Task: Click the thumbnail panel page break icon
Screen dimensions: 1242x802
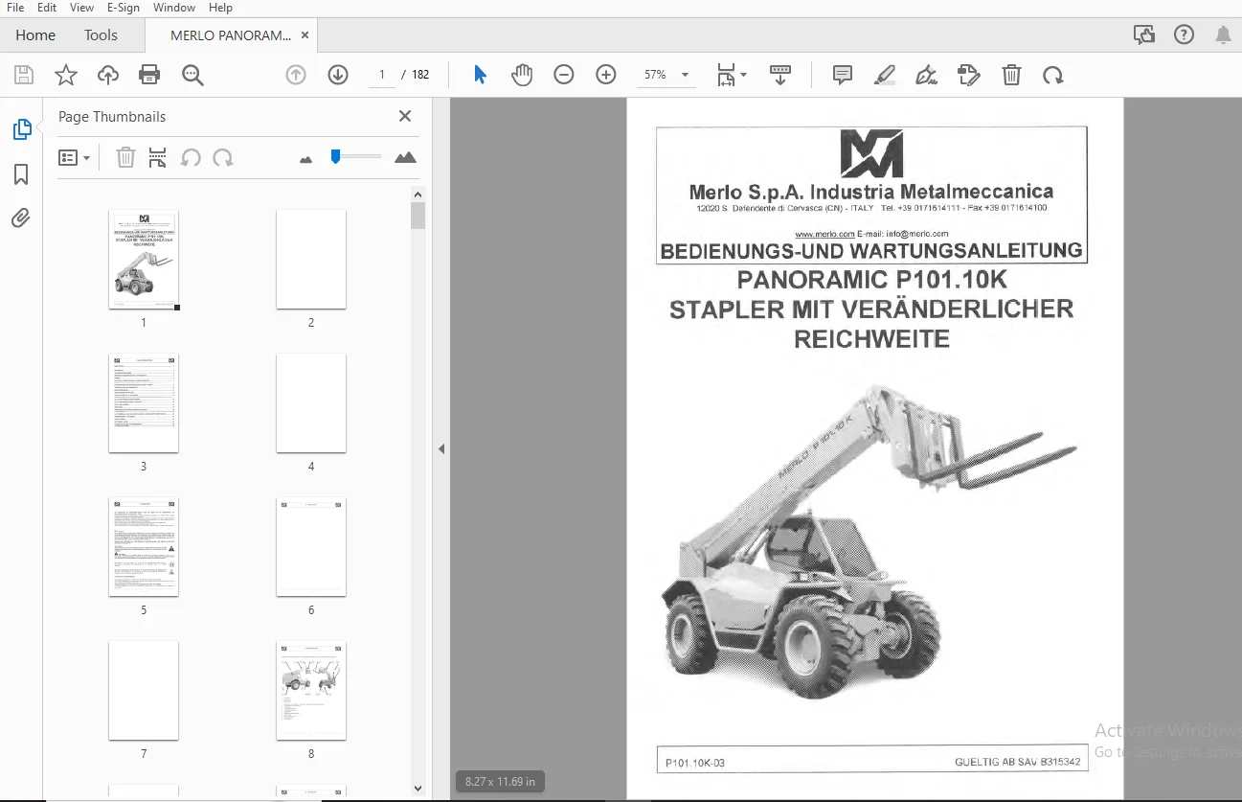Action: 158,158
